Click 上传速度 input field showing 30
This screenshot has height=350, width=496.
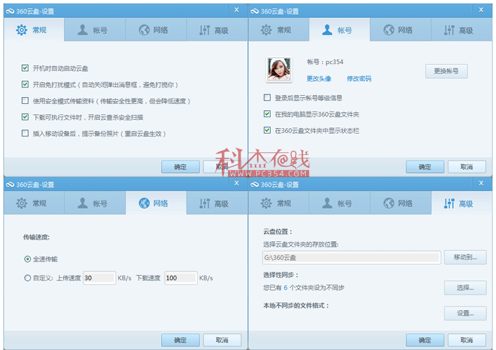(99, 278)
